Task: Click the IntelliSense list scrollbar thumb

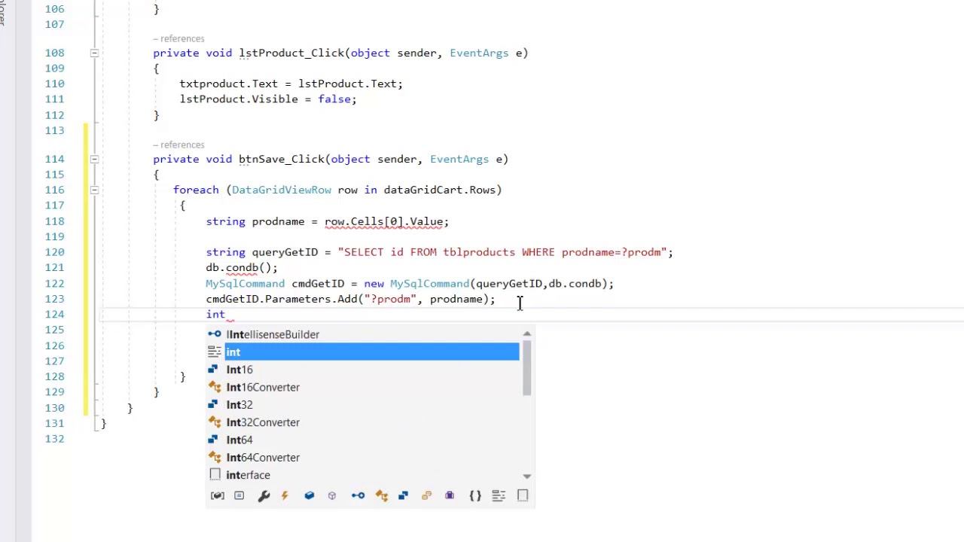Action: (527, 367)
